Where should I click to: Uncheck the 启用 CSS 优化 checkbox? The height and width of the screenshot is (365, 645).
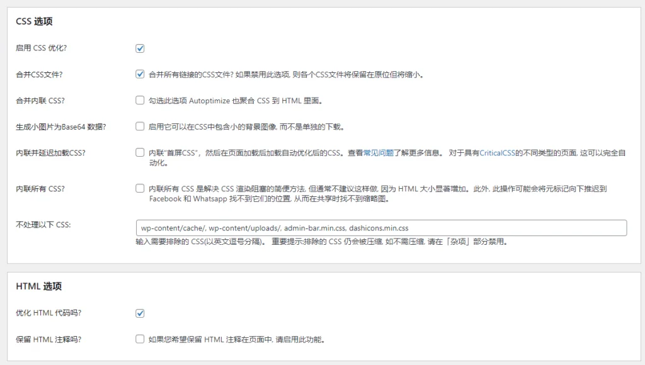(x=140, y=48)
